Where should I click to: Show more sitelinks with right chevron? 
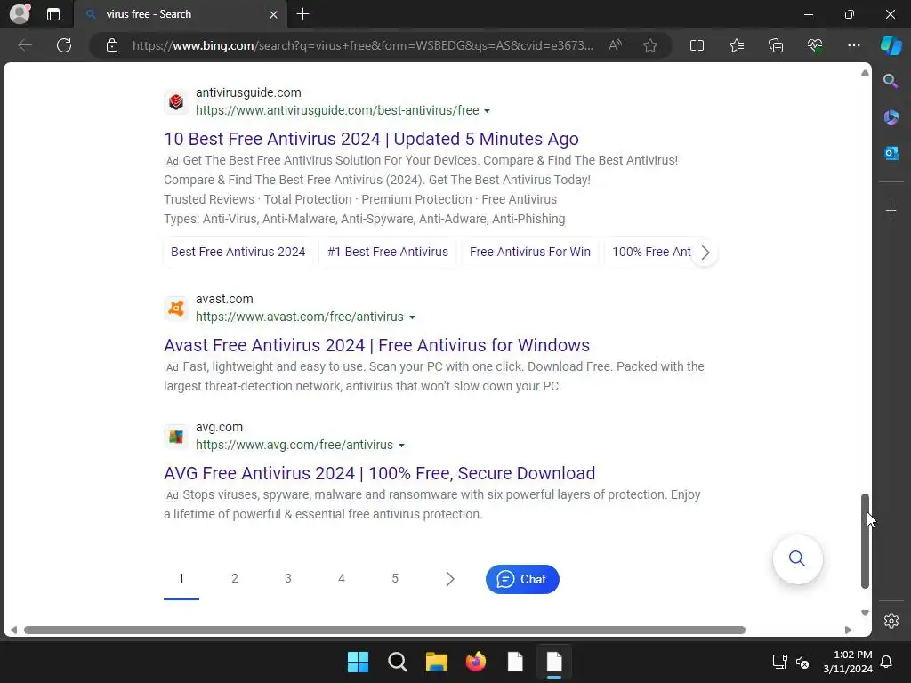705,253
